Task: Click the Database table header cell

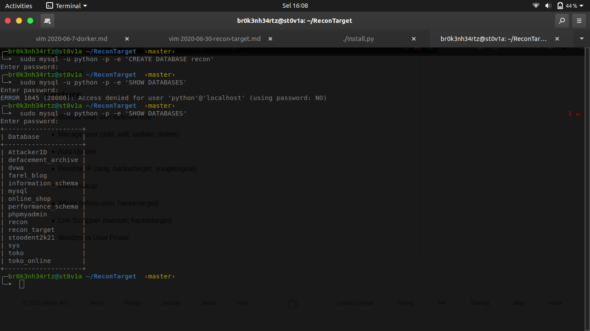Action: click(43, 137)
